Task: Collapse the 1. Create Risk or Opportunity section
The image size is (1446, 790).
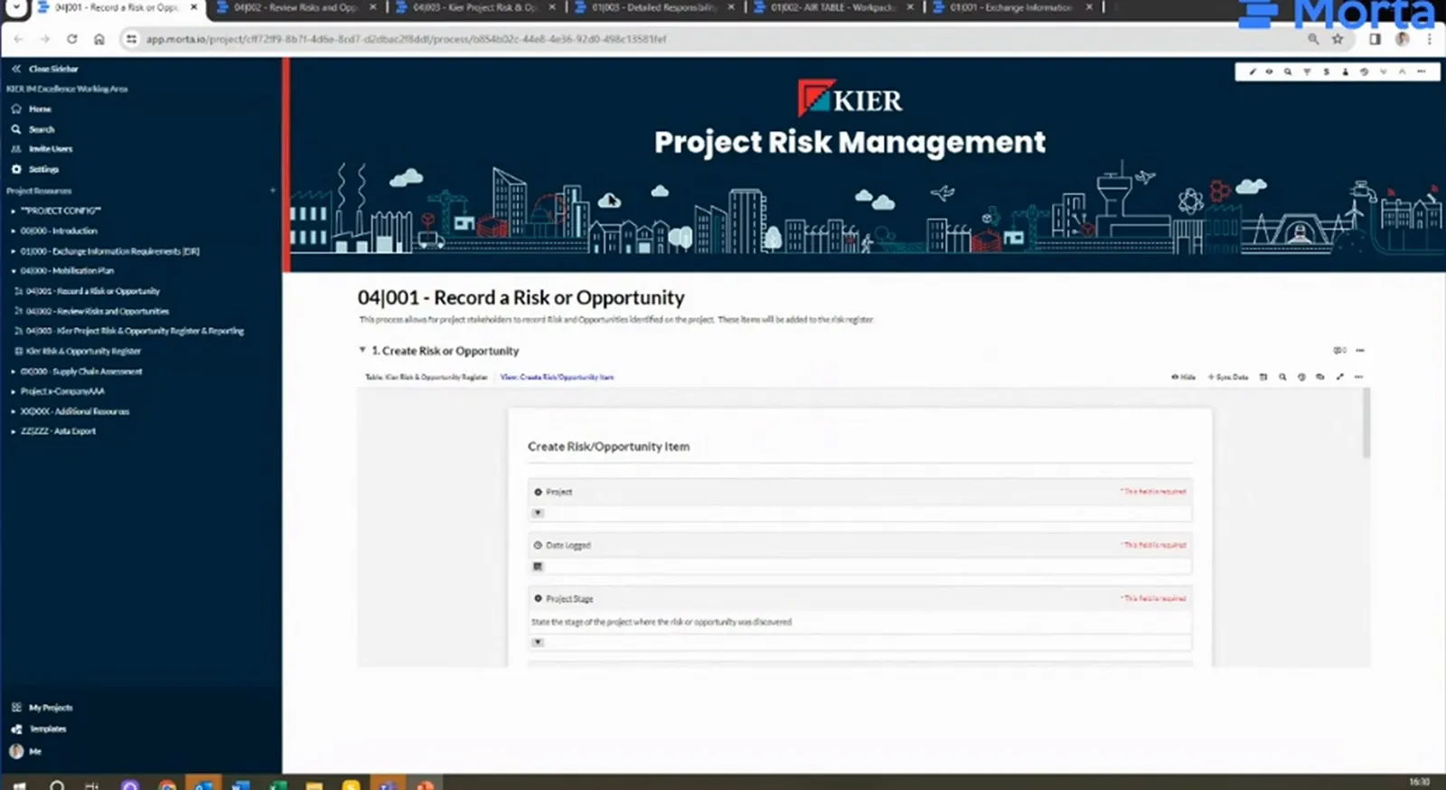Action: pos(362,350)
